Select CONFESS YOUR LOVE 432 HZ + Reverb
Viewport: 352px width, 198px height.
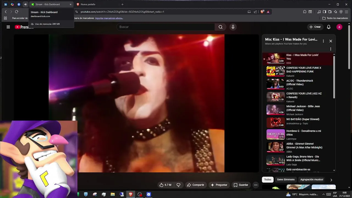[x=298, y=97]
